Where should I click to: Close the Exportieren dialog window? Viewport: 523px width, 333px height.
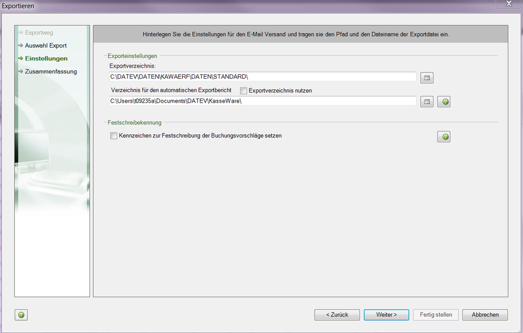(509, 4)
